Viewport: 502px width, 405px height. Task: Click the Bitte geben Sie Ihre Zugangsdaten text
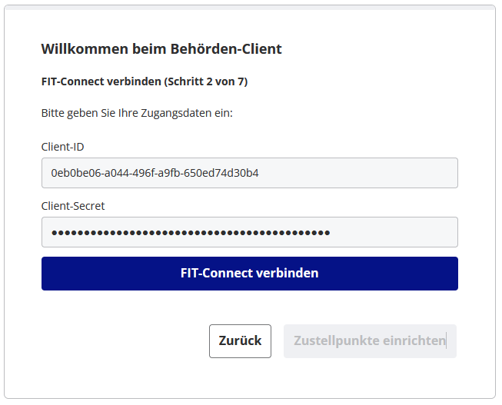[137, 113]
